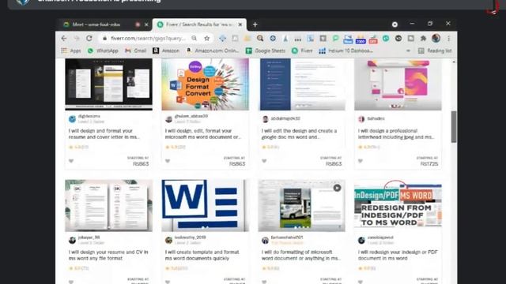Click the fiverr.com address bar

(x=149, y=39)
